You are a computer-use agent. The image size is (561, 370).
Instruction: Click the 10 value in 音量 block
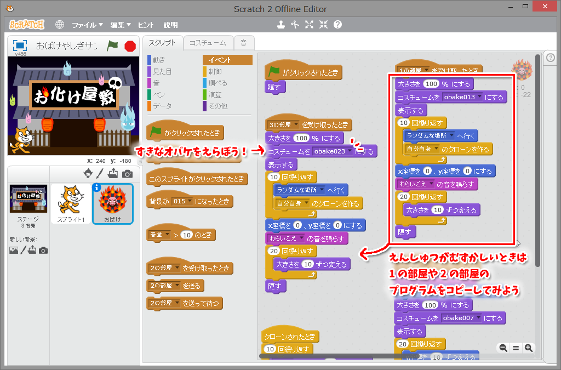pos(187,235)
